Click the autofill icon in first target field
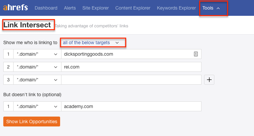Image resolution: width=254 pixels, height=136 pixels. pyautogui.click(x=196, y=54)
